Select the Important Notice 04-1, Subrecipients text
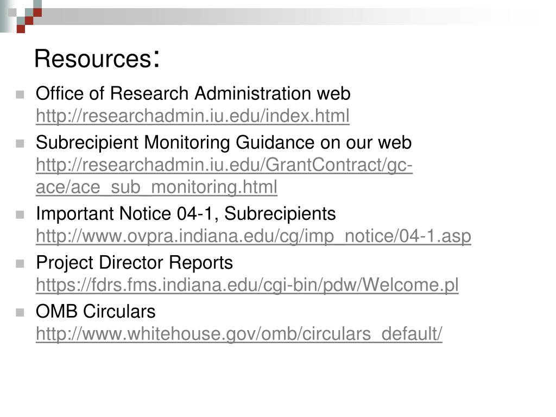556x417 pixels. [x=186, y=214]
